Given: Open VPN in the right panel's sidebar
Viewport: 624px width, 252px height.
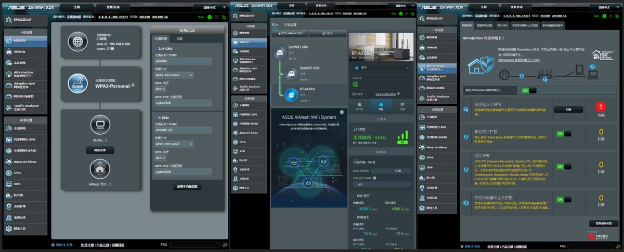Looking at the screenshot, I should click(x=438, y=167).
